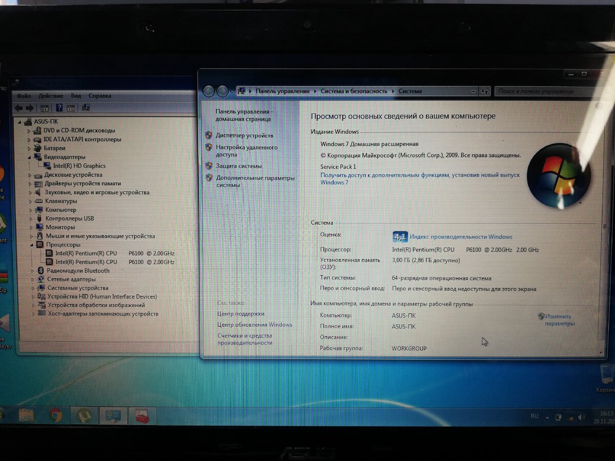This screenshot has height=461, width=615.
Task: Open Центр поддержки link
Action: 241,313
